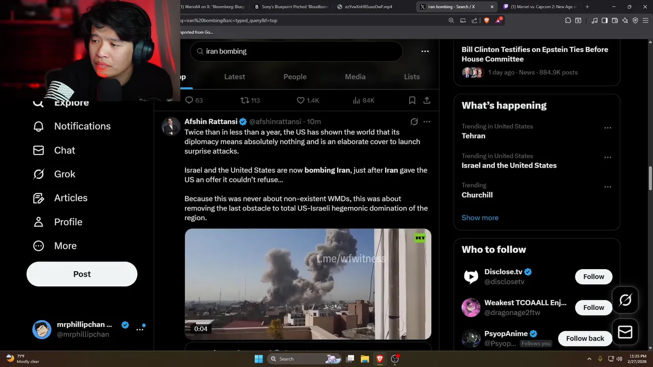This screenshot has width=653, height=367.
Task: Open account menu dots next to mrphillipchan
Action: (x=140, y=330)
